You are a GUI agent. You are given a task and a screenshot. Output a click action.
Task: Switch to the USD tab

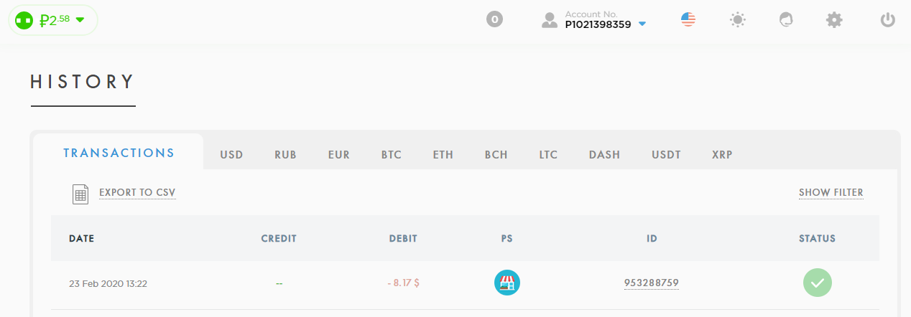(x=231, y=154)
